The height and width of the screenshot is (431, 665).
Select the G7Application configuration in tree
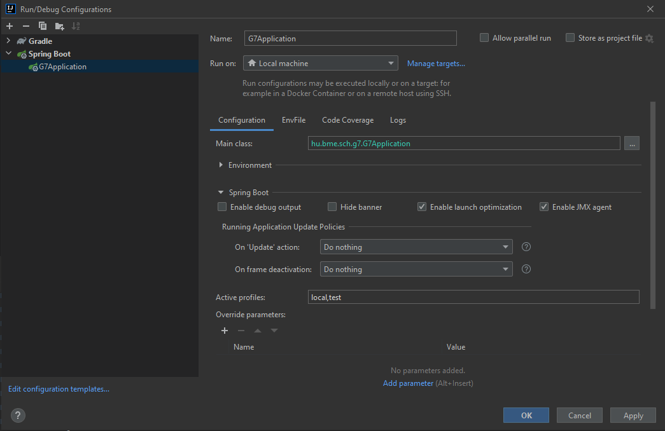(100, 67)
